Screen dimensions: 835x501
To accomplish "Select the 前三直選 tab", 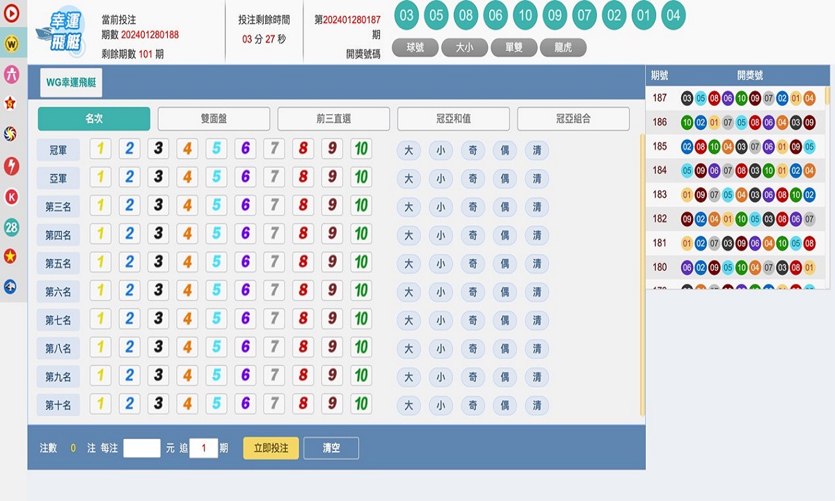I will [x=333, y=119].
